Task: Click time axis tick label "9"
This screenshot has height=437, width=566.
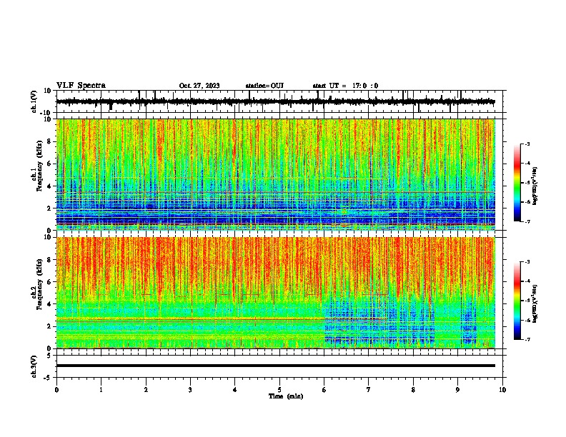Action: point(458,390)
